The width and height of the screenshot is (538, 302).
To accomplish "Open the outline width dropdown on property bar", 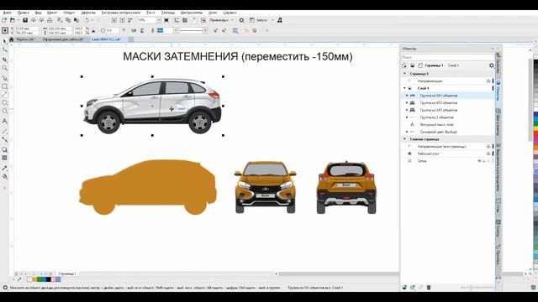I will pos(176,30).
